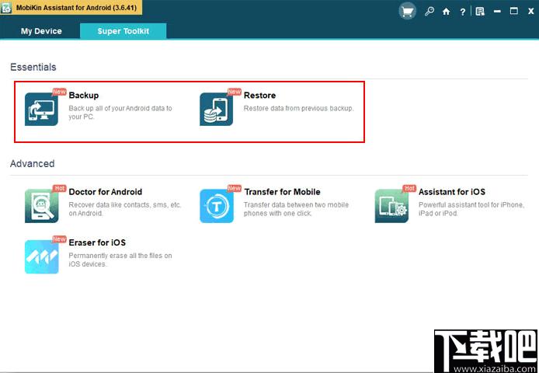Click Eraser for iOS title

pos(97,242)
